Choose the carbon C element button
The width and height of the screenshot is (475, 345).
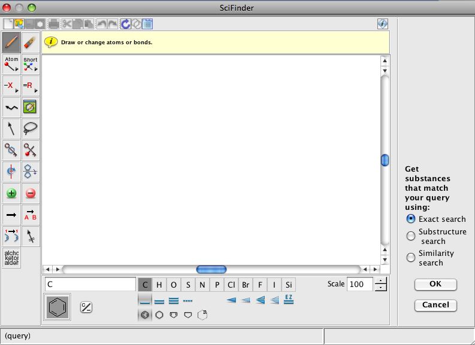click(x=145, y=285)
